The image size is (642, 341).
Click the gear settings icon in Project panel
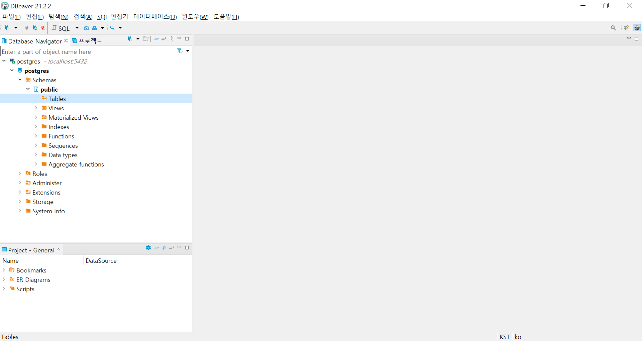point(148,248)
